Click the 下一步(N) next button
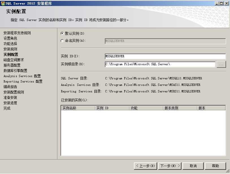This screenshot has width=230, height=174. click(170, 166)
